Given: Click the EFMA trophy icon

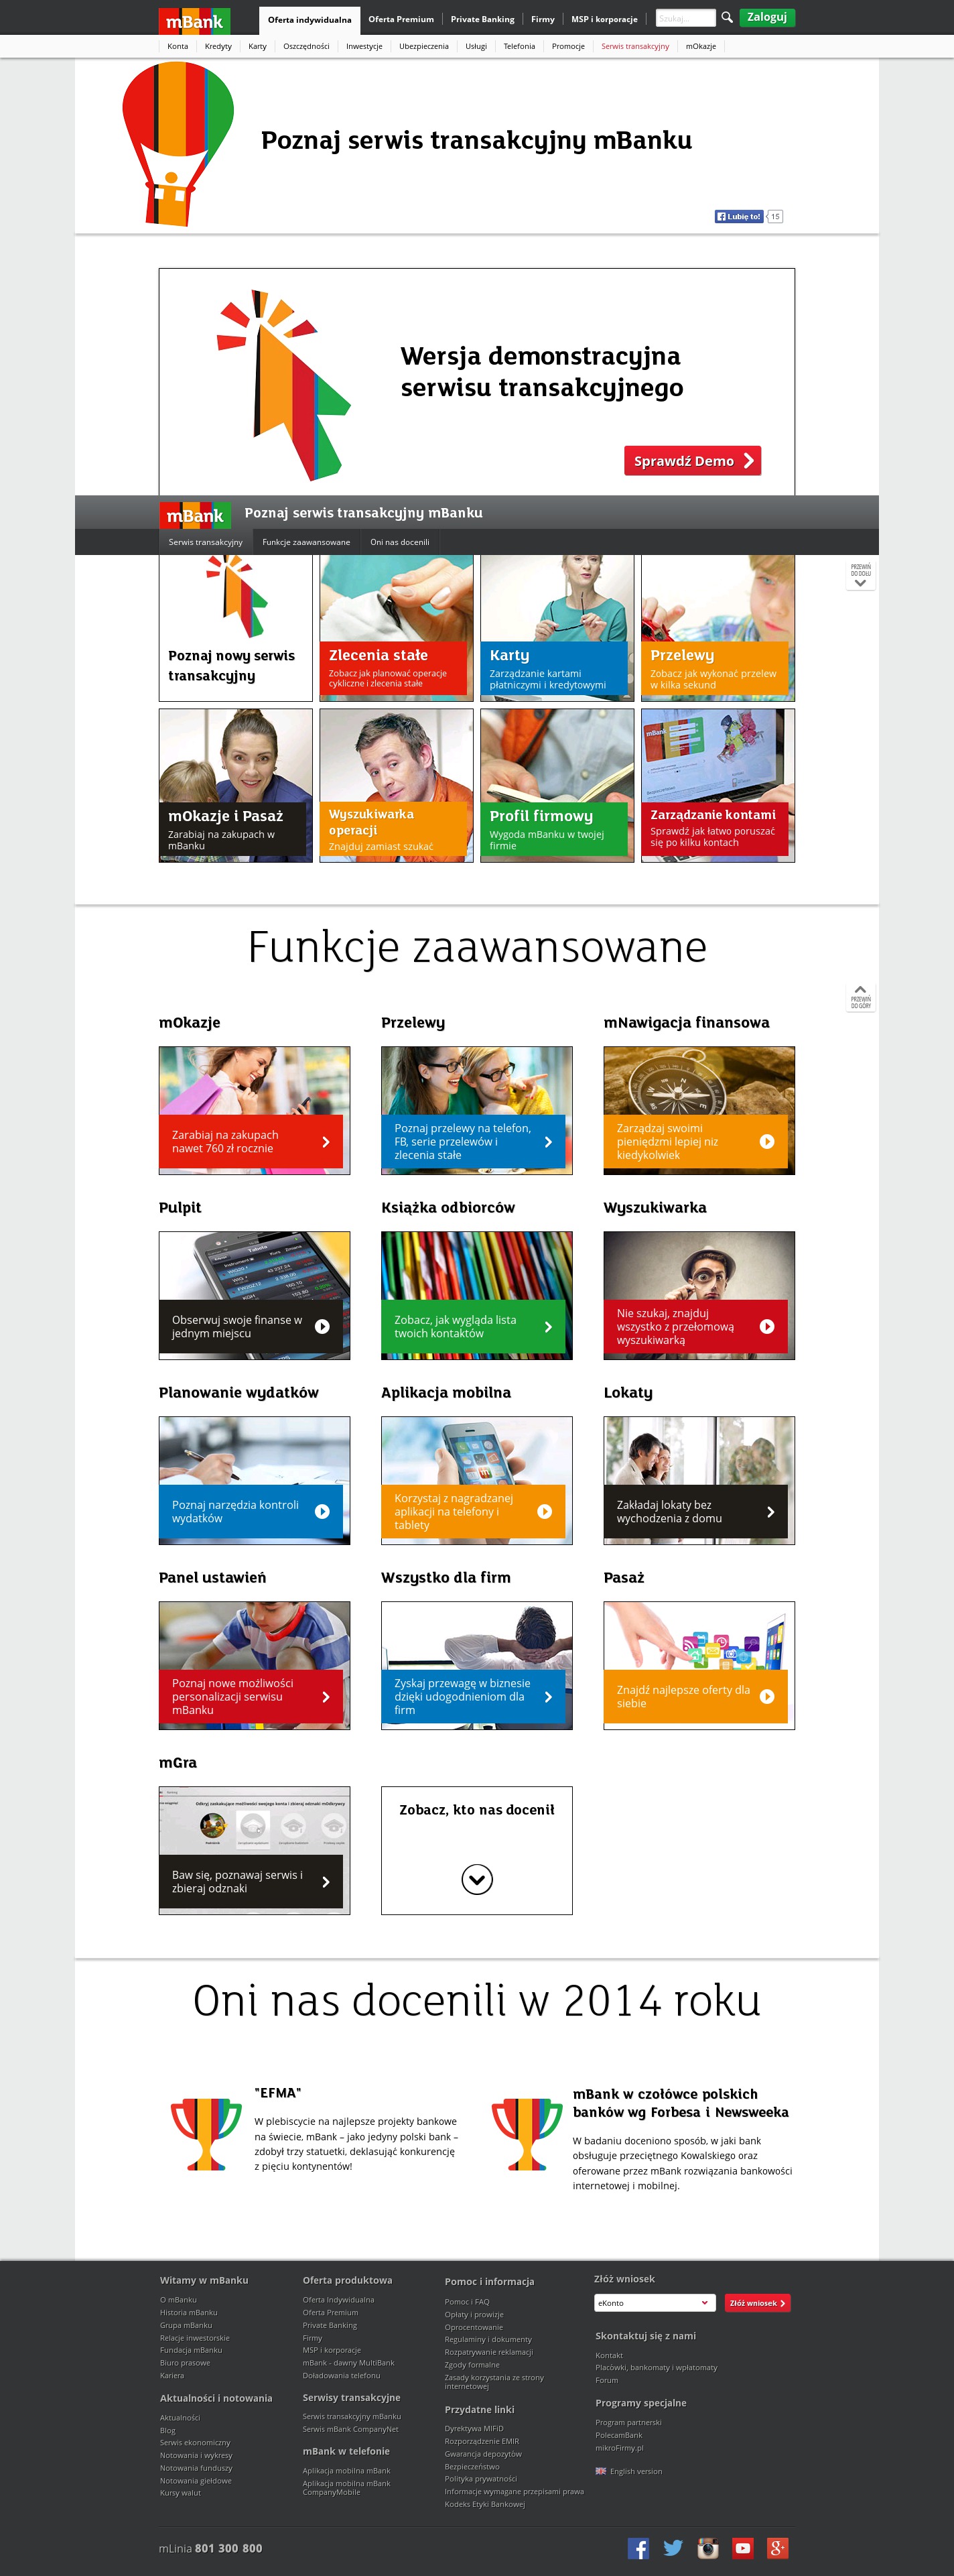Looking at the screenshot, I should click(x=206, y=2134).
